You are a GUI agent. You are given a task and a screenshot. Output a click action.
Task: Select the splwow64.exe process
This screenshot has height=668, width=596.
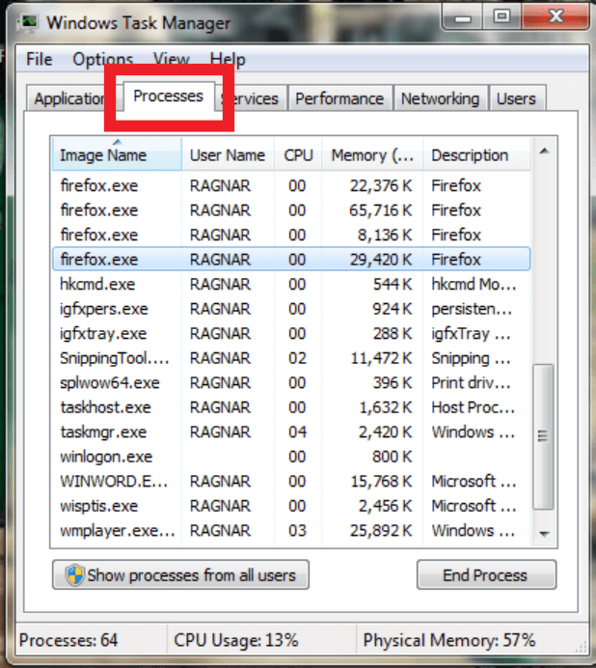pos(291,382)
